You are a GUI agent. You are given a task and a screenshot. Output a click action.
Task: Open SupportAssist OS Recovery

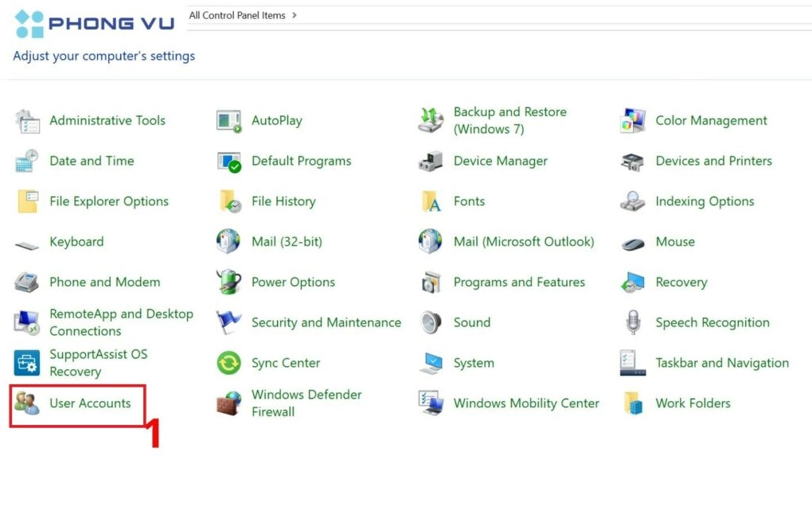pyautogui.click(x=97, y=363)
